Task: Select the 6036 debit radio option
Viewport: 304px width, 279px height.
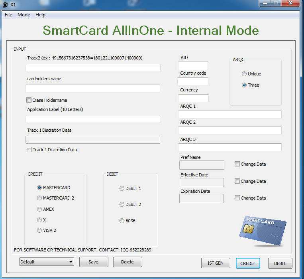Action: pyautogui.click(x=122, y=221)
